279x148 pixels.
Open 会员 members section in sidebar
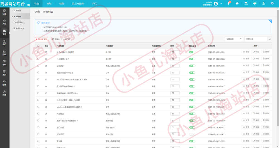[4, 42]
